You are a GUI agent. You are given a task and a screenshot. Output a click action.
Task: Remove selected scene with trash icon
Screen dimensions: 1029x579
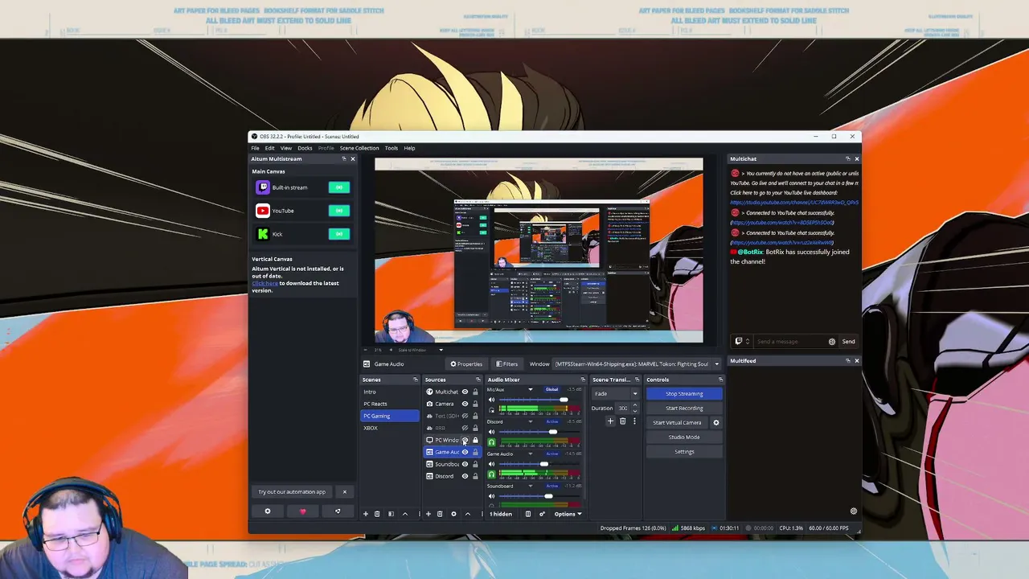point(377,514)
